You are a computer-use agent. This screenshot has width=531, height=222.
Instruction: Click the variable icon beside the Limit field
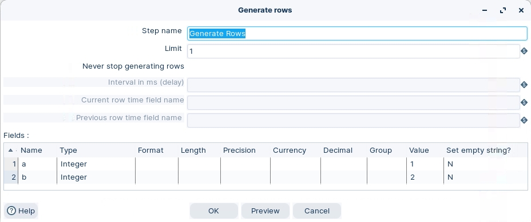[x=524, y=51]
